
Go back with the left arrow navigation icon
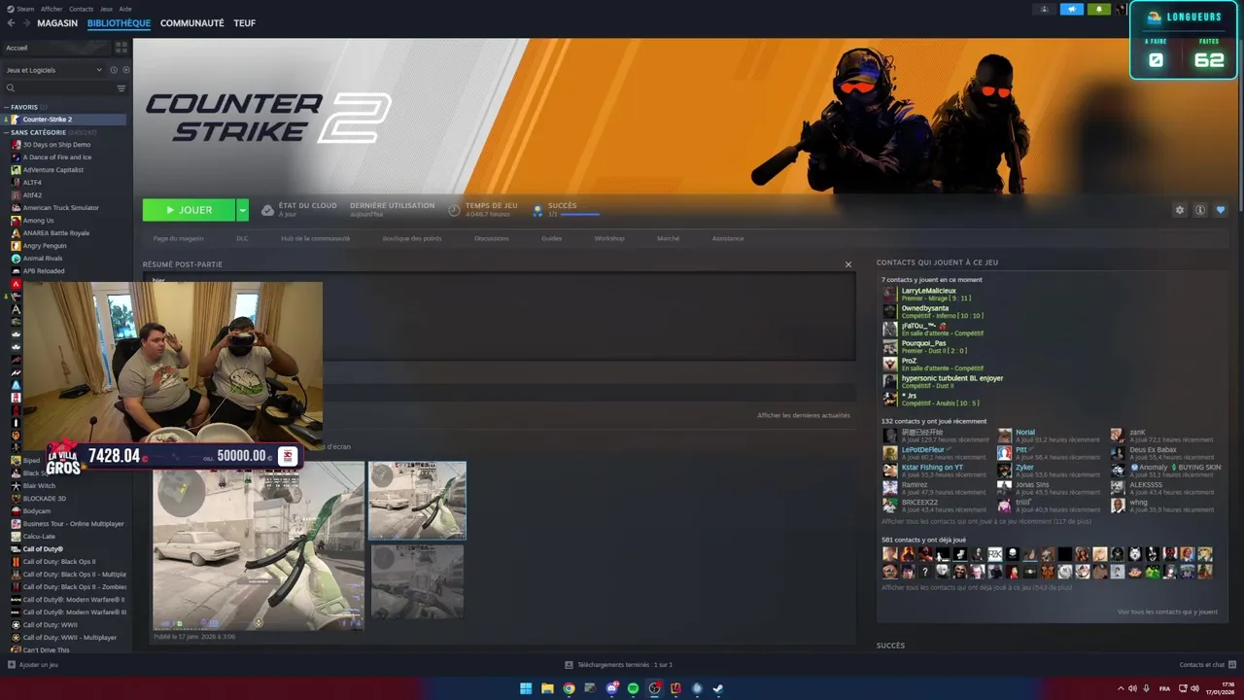pyautogui.click(x=11, y=23)
